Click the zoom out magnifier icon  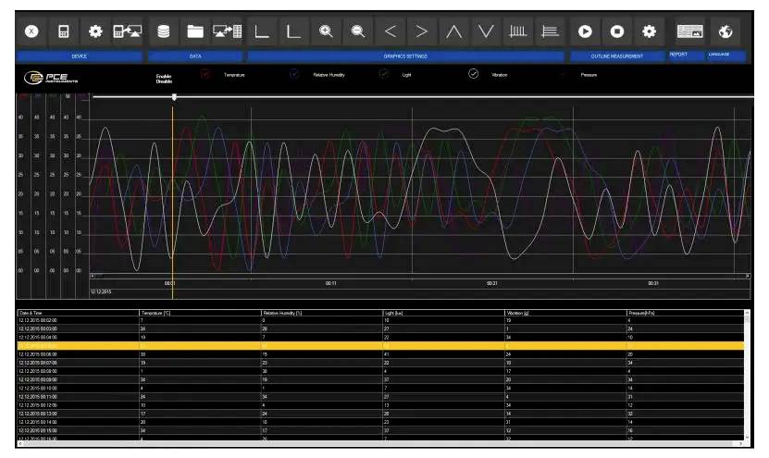357,31
